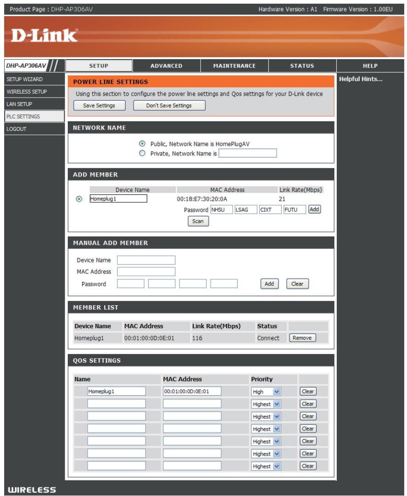407x496 pixels.
Task: Click the FUTU password field
Action: [x=295, y=209]
